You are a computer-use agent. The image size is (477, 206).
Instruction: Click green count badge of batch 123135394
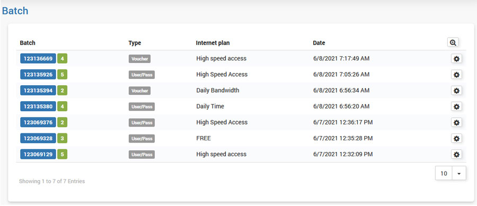coord(62,91)
